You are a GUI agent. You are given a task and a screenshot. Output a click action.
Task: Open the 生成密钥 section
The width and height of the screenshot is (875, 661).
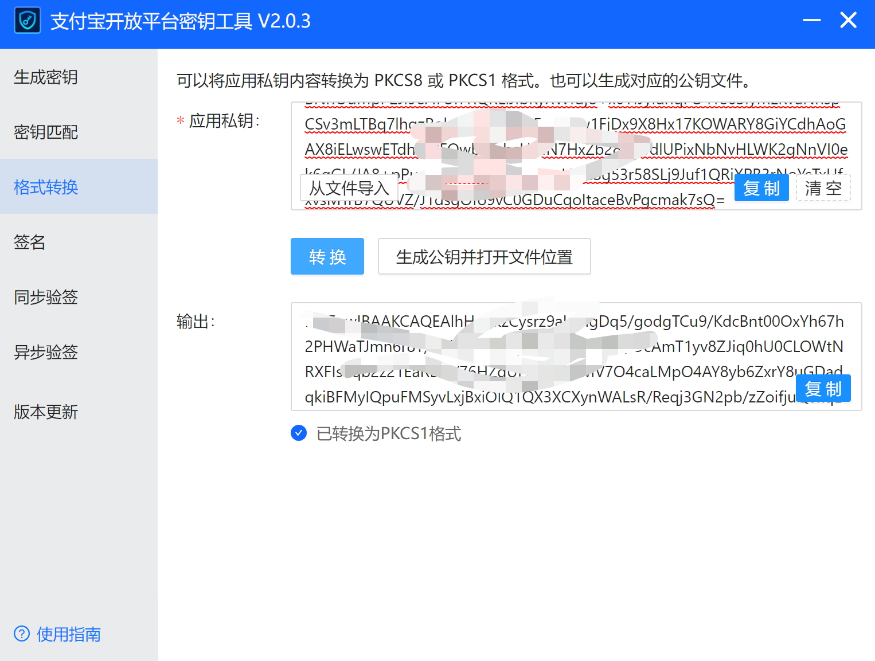pyautogui.click(x=79, y=77)
